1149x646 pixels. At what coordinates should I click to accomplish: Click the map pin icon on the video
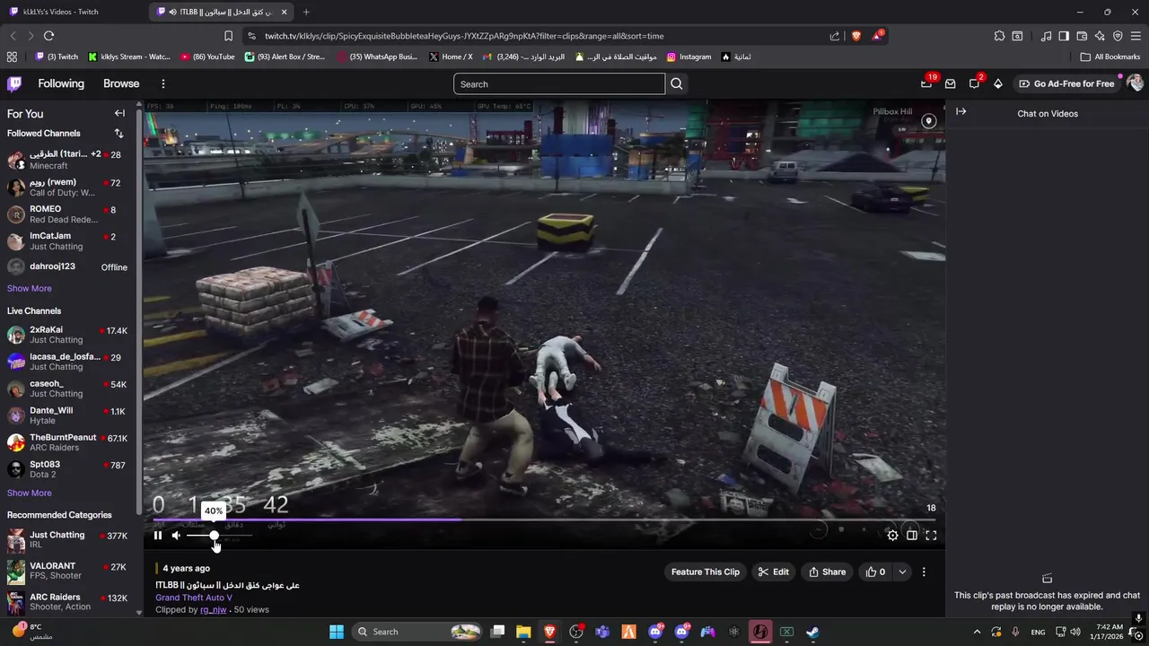pos(929,121)
